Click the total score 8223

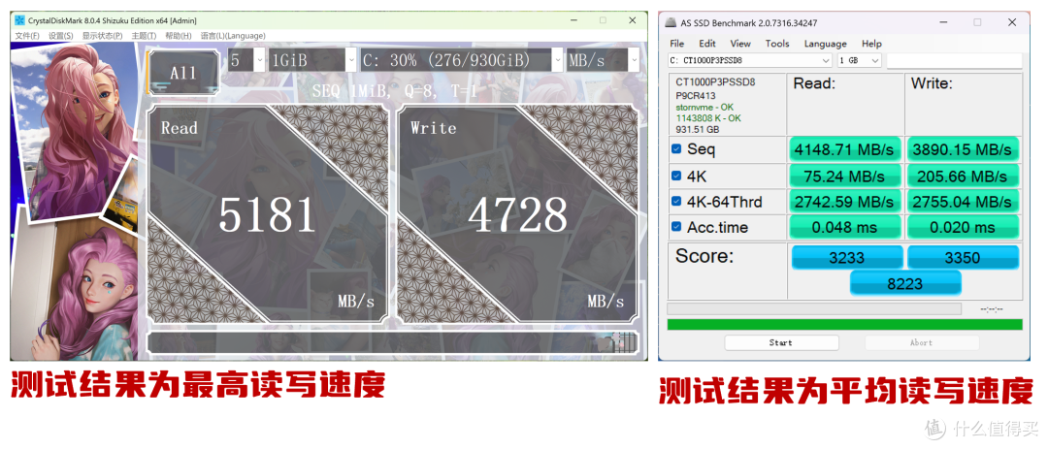coord(905,283)
